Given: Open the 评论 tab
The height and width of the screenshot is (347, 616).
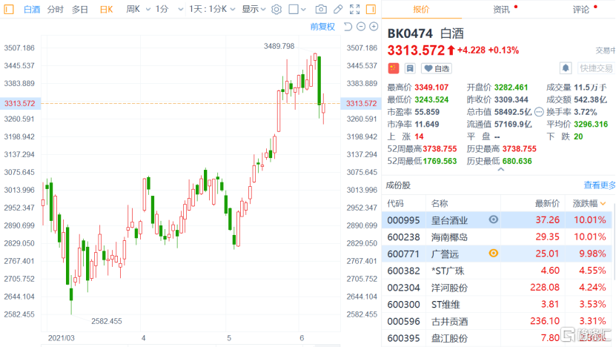Looking at the screenshot, I should (x=581, y=10).
